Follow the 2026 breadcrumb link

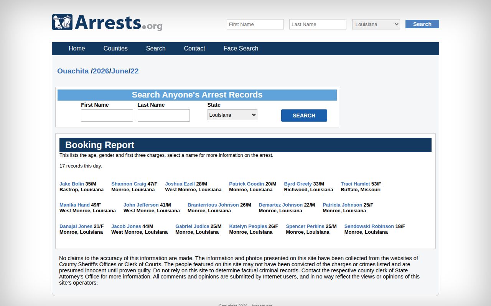(x=101, y=71)
